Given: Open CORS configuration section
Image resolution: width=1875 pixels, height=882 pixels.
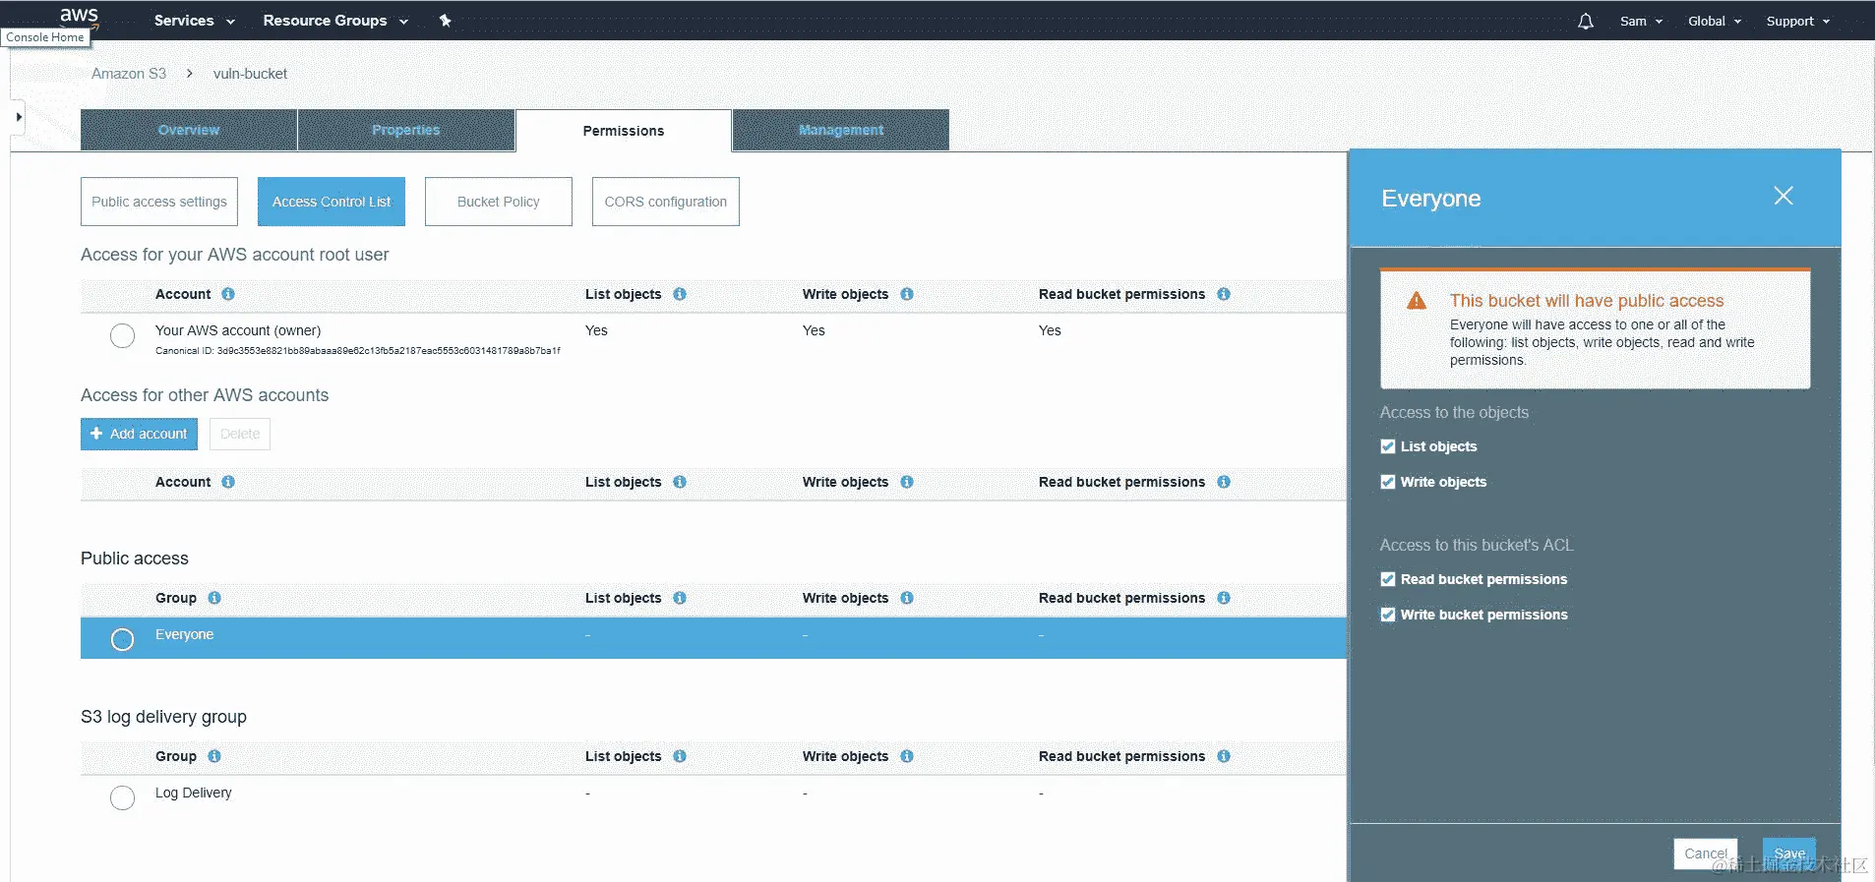Looking at the screenshot, I should click(666, 202).
